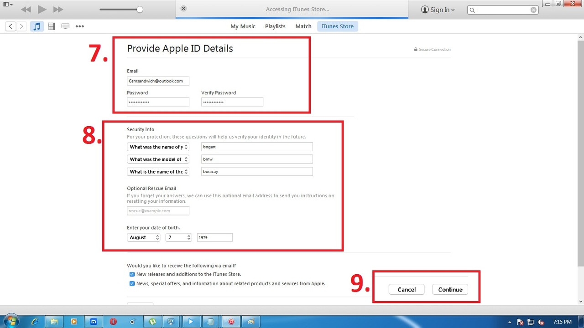Screen dimensions: 584x328
Task: Click the Cancel button
Action: pyautogui.click(x=407, y=289)
